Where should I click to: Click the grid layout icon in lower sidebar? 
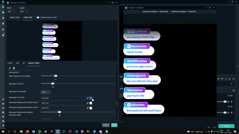[3, 113]
